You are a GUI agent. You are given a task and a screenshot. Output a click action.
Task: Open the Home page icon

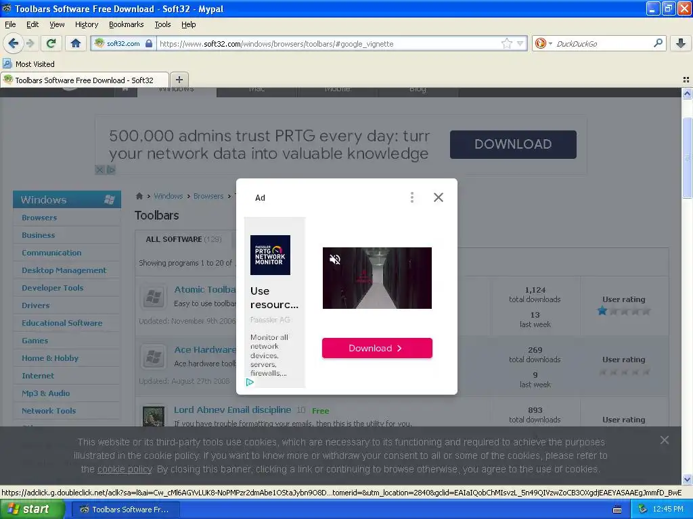(76, 43)
